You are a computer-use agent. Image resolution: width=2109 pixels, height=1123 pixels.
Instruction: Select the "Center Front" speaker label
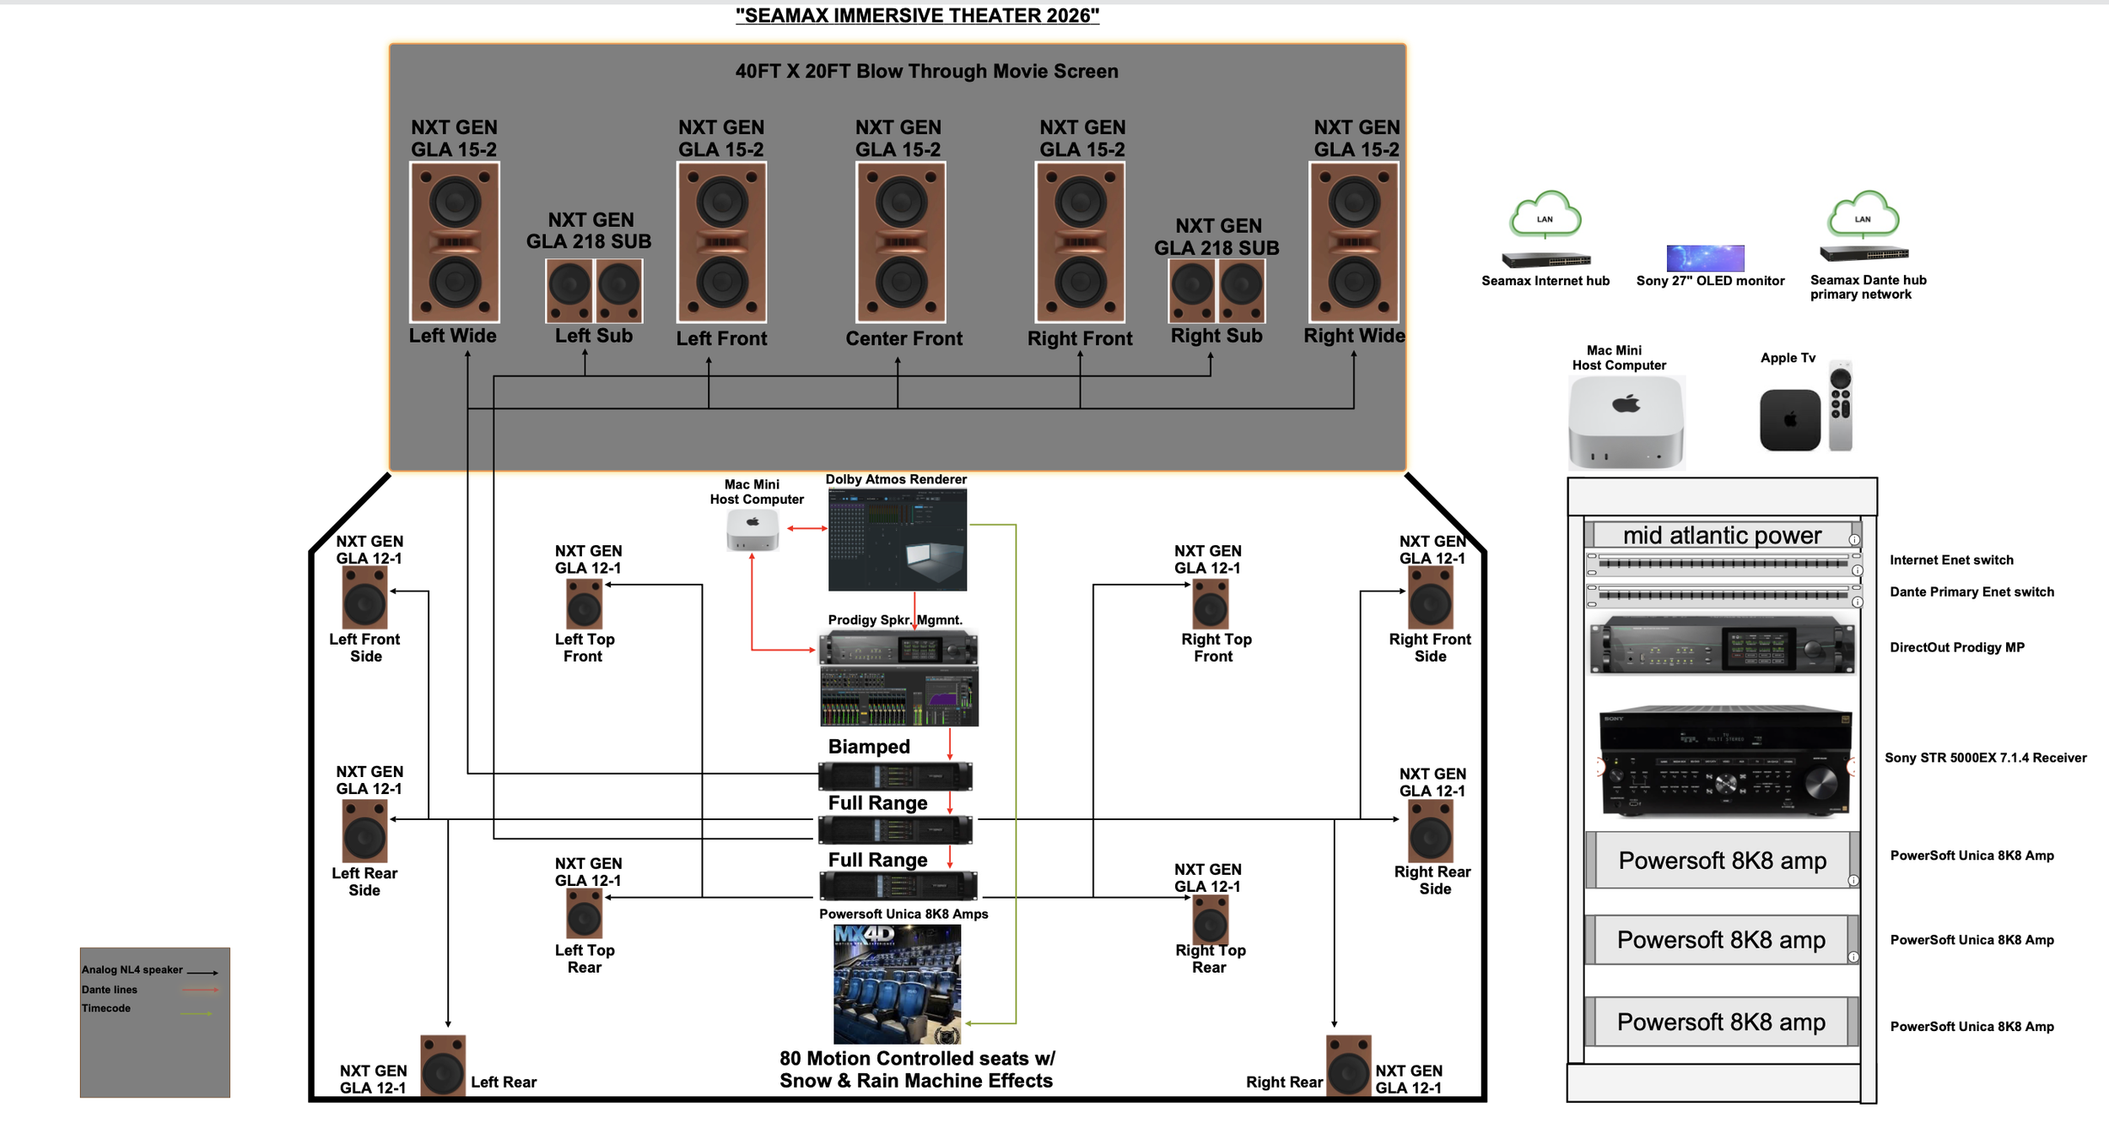tap(904, 338)
